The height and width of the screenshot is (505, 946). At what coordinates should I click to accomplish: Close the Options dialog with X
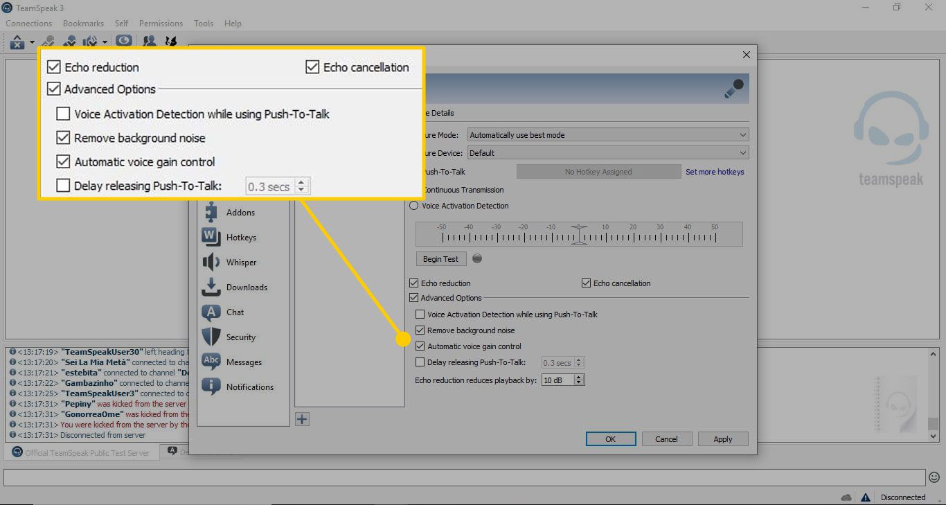tap(746, 55)
